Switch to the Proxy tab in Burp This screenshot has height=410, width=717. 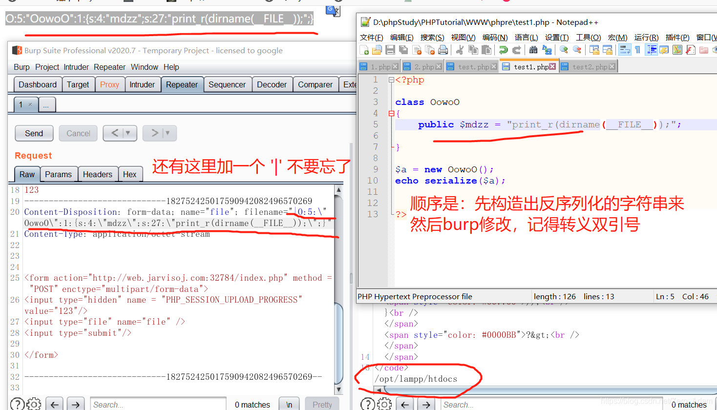coord(109,84)
